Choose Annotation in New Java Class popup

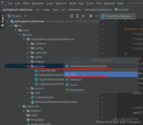coord(101,90)
